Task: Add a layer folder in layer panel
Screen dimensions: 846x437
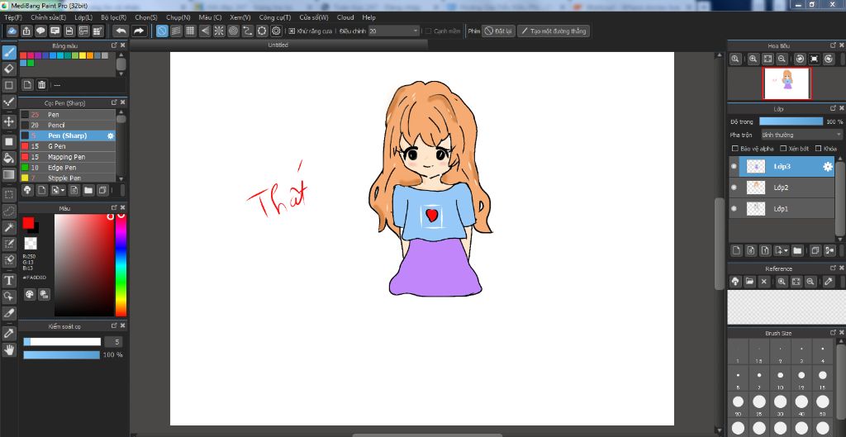Action: (x=797, y=250)
